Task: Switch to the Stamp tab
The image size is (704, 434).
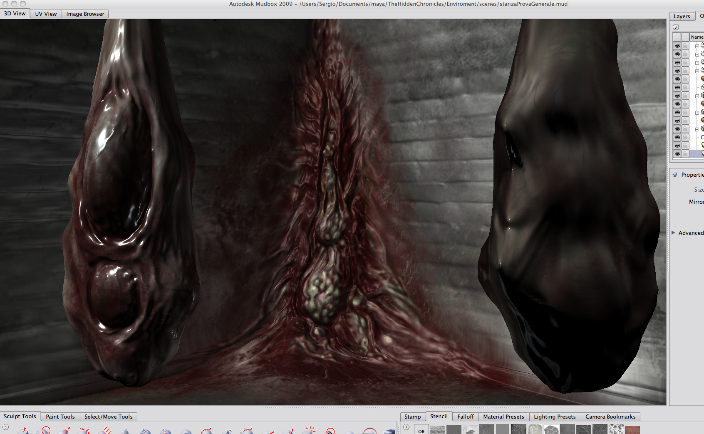Action: tap(413, 417)
